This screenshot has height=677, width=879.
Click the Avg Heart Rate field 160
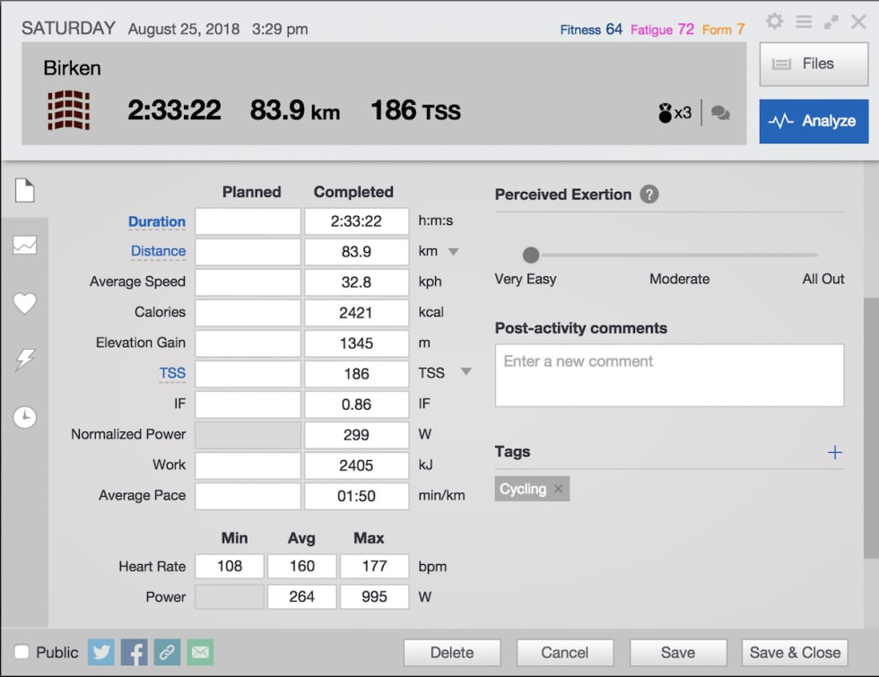tap(301, 566)
